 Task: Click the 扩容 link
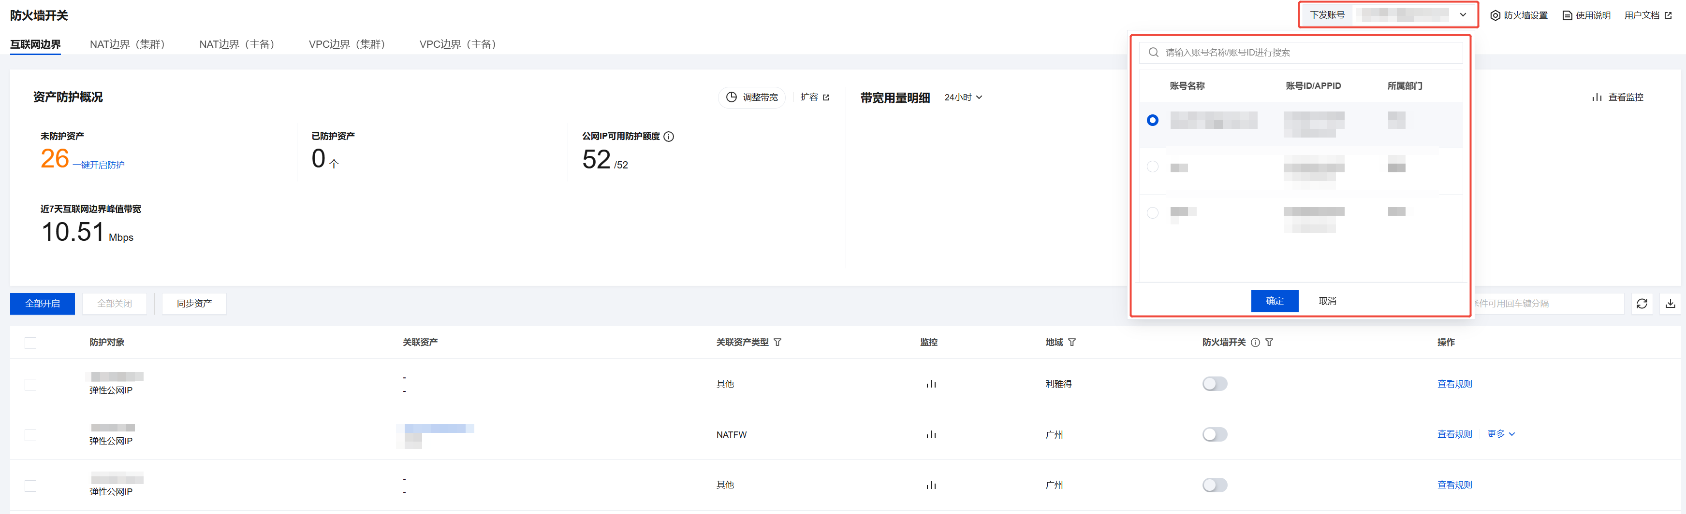pos(809,97)
